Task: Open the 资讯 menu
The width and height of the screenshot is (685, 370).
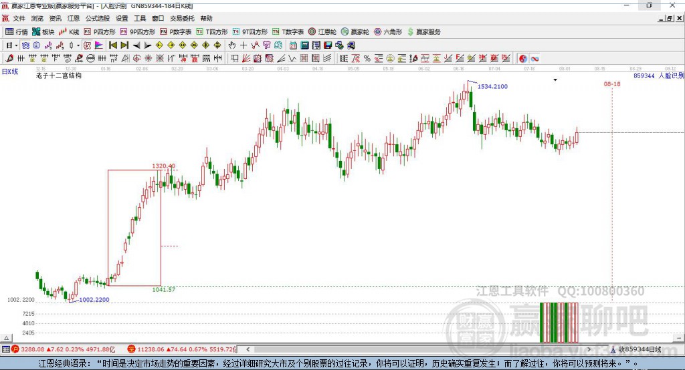Action: [x=55, y=18]
